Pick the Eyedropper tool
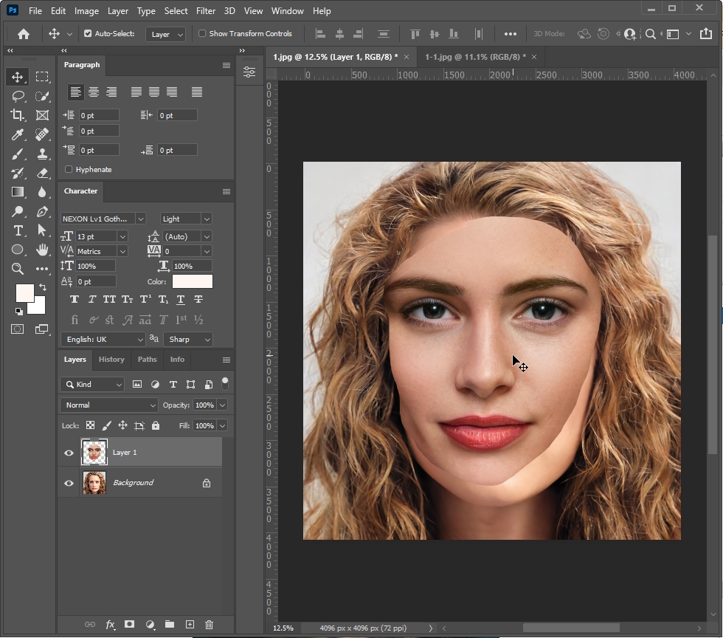 tap(18, 134)
